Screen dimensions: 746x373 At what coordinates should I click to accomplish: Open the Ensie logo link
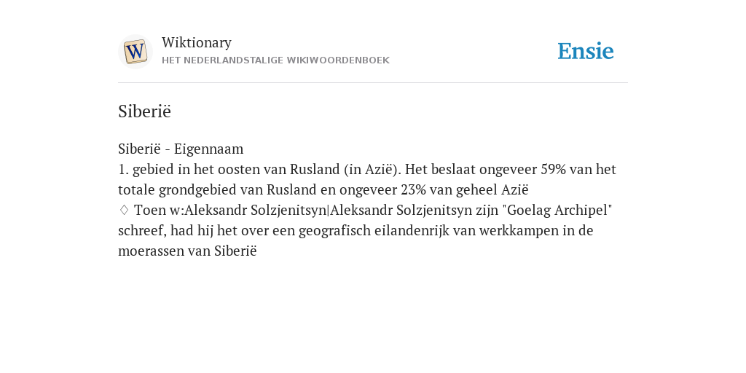(x=585, y=51)
